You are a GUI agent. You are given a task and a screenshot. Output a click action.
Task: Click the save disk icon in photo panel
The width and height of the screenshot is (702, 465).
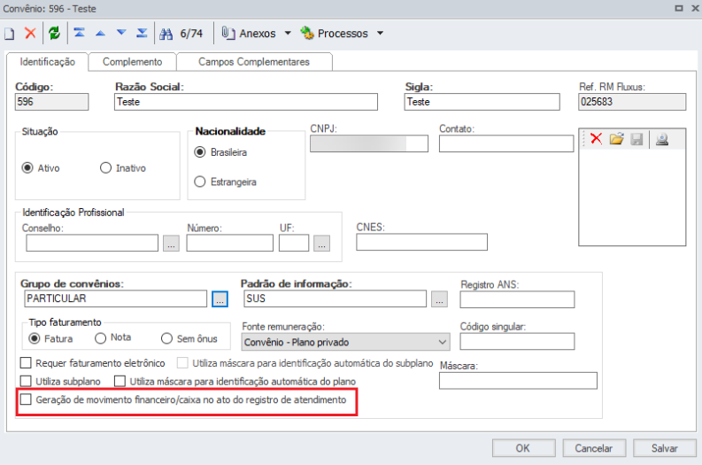click(x=636, y=139)
